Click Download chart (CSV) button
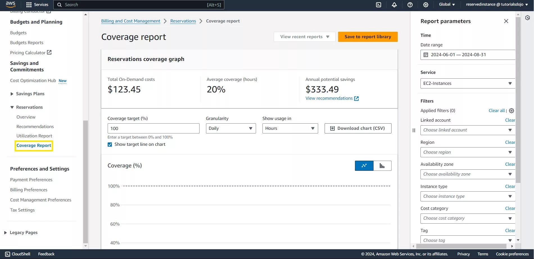This screenshot has height=259, width=534. 358,128
